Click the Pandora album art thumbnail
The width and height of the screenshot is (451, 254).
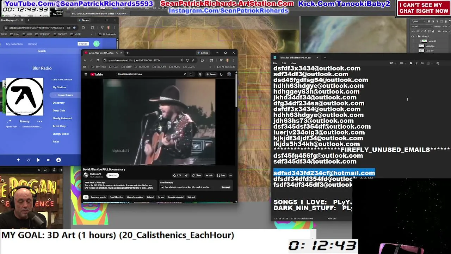pos(24,97)
